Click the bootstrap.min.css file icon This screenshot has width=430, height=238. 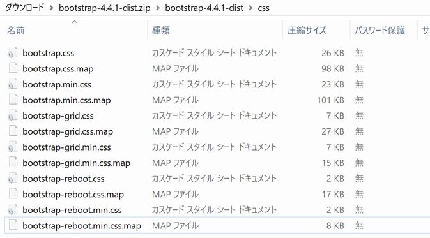pyautogui.click(x=13, y=84)
